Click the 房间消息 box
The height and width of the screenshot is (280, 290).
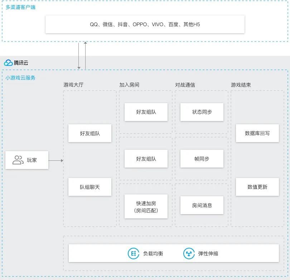[202, 206]
